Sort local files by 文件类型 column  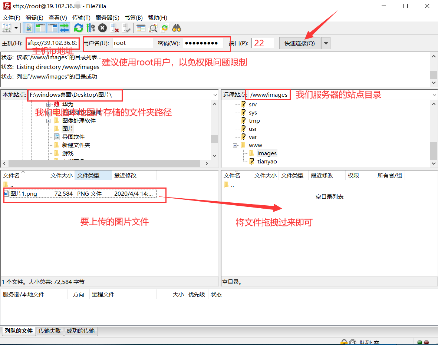click(x=93, y=175)
